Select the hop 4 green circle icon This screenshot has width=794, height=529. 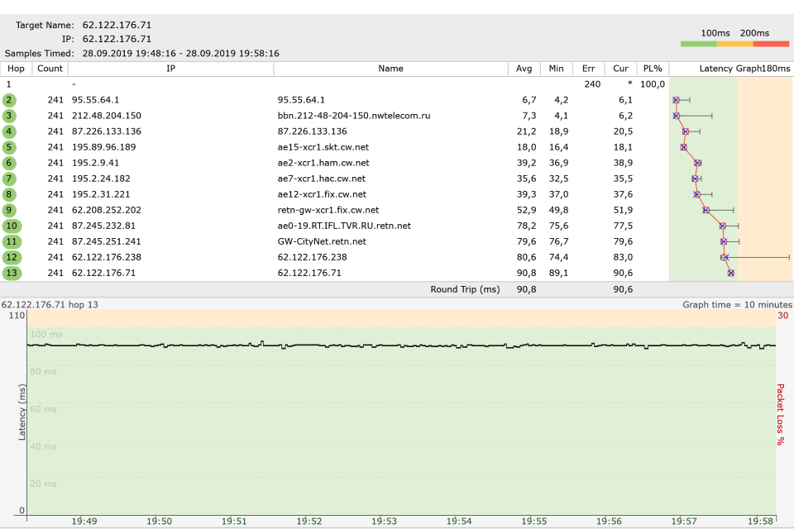(x=9, y=131)
